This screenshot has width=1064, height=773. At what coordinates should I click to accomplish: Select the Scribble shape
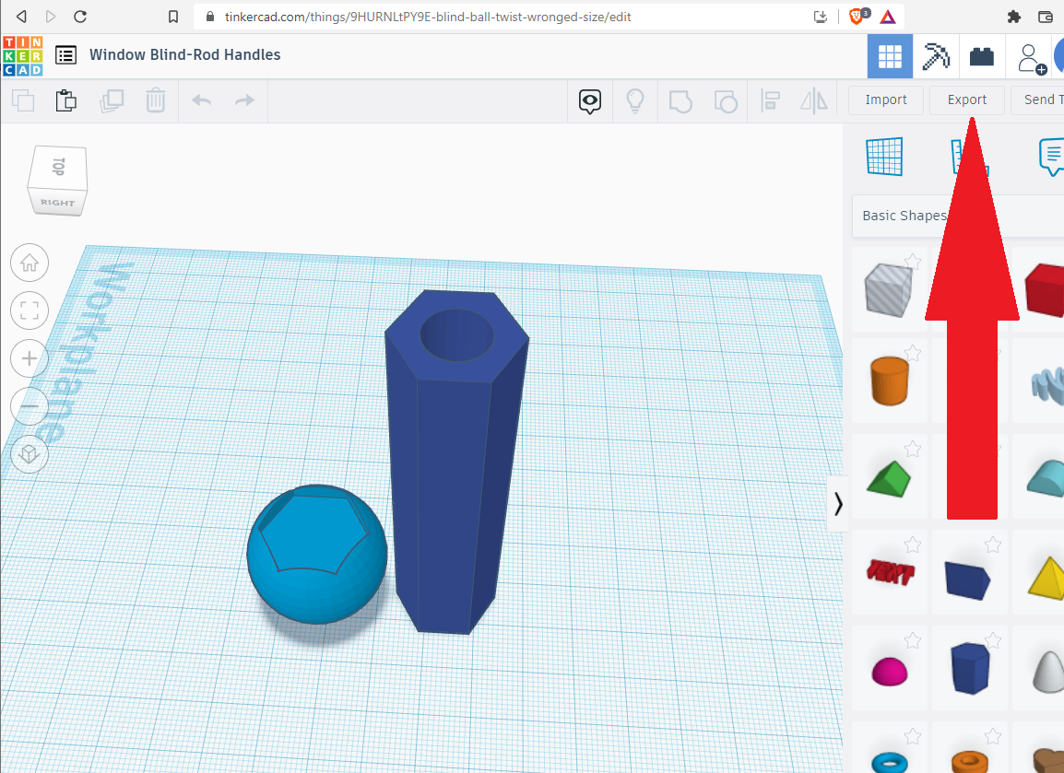(x=1047, y=384)
